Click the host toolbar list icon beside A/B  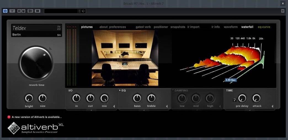(x=38, y=11)
